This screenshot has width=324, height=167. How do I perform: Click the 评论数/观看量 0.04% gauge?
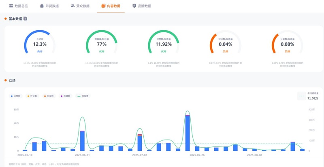(x=225, y=44)
